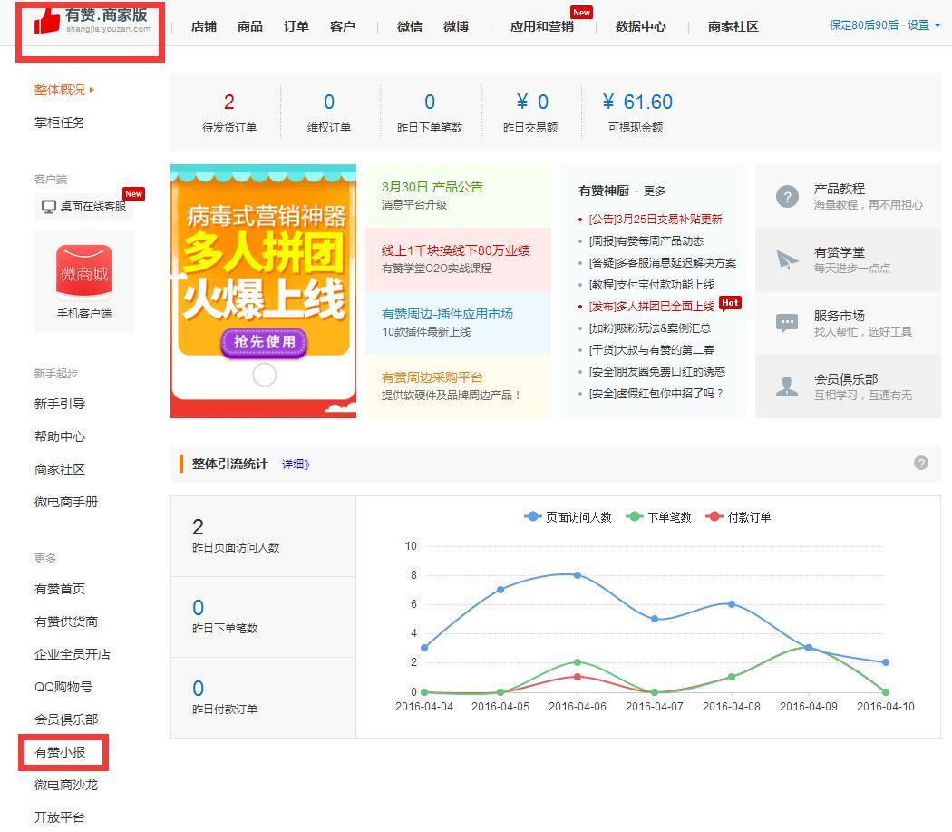This screenshot has width=952, height=832.
Task: Open the 应用和营销 top menu
Action: coord(542,26)
